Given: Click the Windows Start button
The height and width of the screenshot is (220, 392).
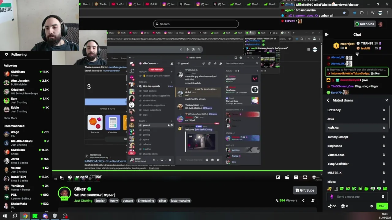Looking at the screenshot, I should pyautogui.click(x=5, y=216).
